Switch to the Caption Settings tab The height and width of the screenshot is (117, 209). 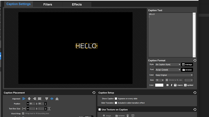[x=19, y=4]
